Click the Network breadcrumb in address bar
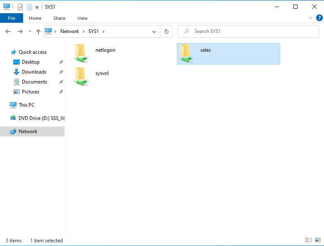This screenshot has width=324, height=246. click(69, 31)
